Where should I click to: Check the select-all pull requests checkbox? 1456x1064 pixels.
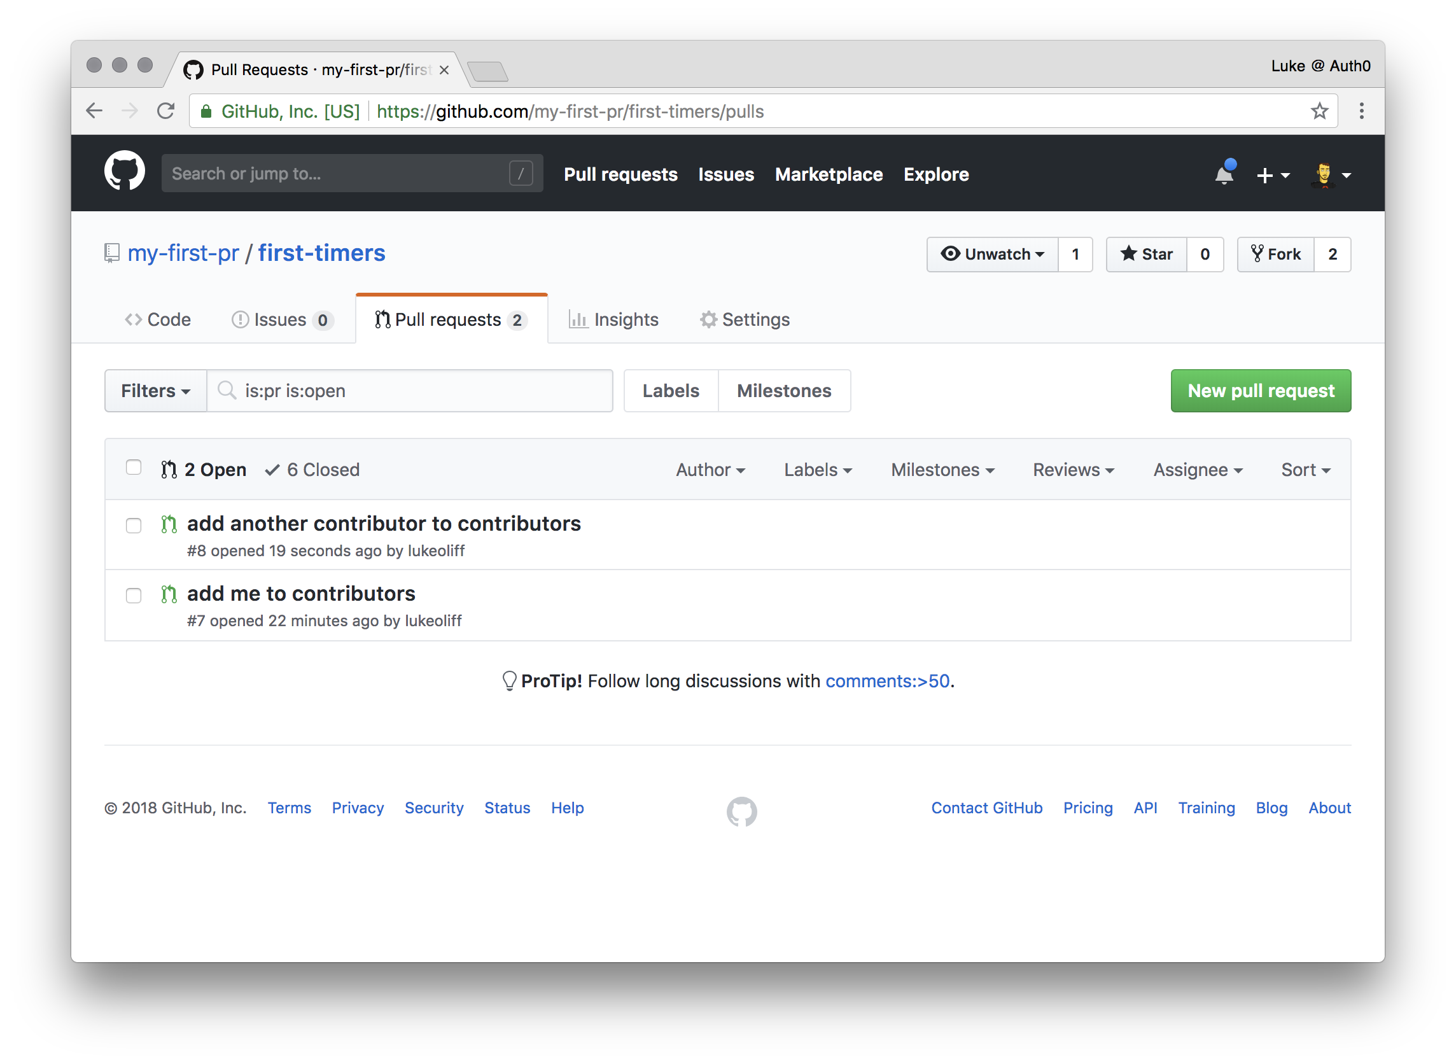[133, 468]
